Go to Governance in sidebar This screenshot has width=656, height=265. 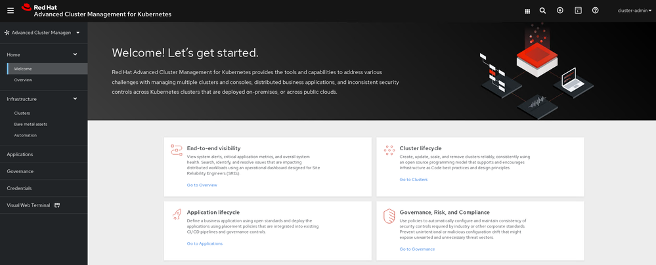click(x=43, y=171)
